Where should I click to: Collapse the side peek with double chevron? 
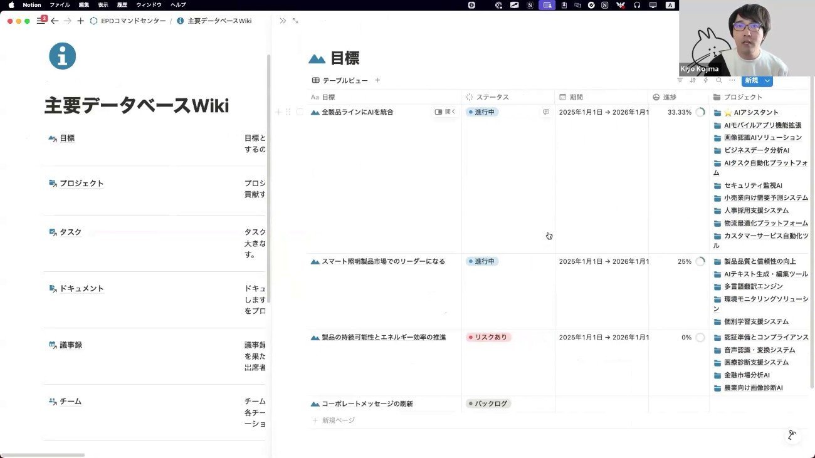tap(283, 21)
